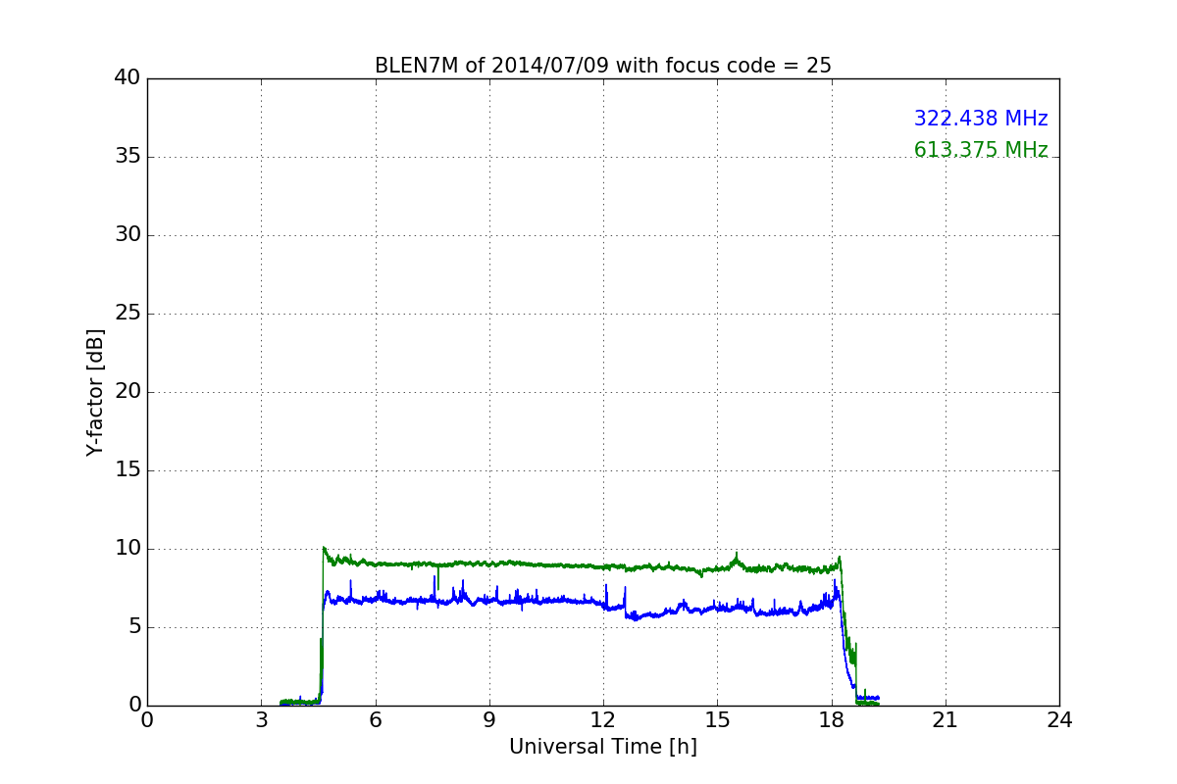Click the 'Y-factor [dB]' axis label
Viewport: 1177px width, 784px height.
coord(94,392)
